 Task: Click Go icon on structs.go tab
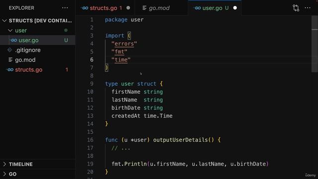coord(84,8)
